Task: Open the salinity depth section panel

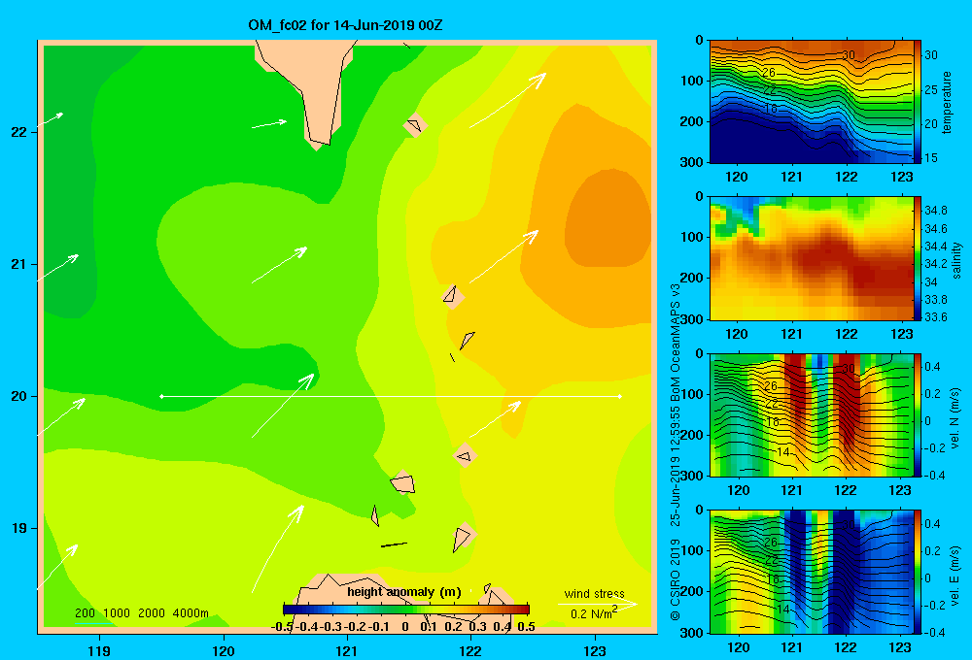Action: tap(812, 259)
